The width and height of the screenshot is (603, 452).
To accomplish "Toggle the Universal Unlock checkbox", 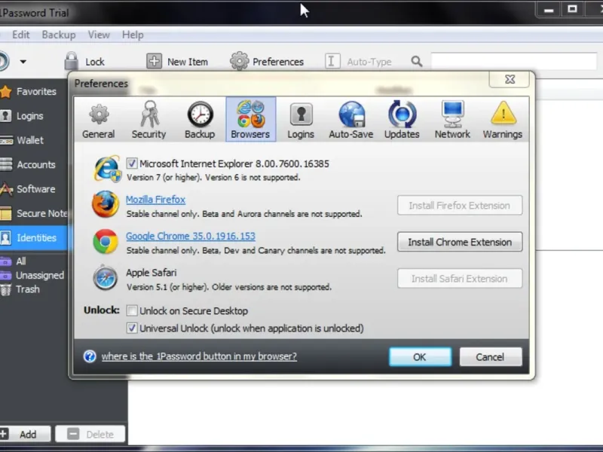I will [x=131, y=328].
